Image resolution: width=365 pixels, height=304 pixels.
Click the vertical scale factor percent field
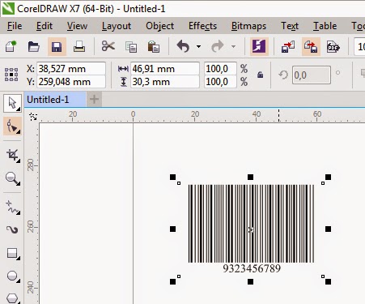pos(220,82)
